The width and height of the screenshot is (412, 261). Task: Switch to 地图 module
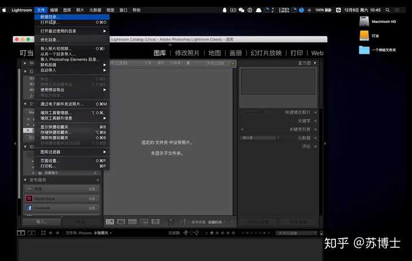pyautogui.click(x=215, y=53)
